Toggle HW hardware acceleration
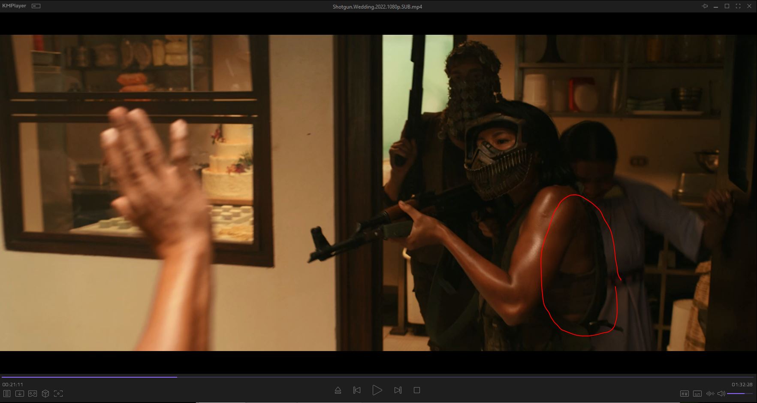 tap(685, 394)
